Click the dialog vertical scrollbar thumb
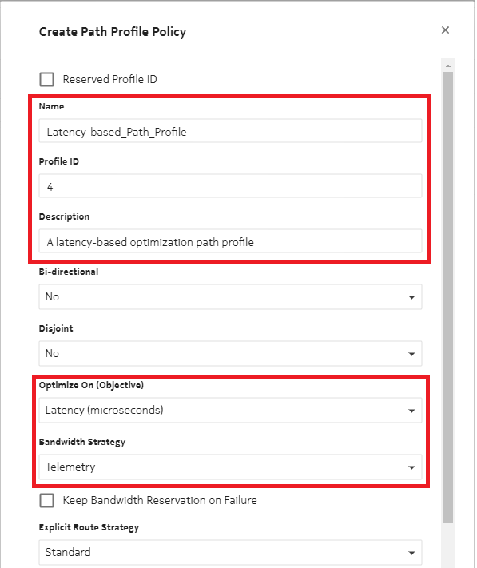 click(448, 297)
